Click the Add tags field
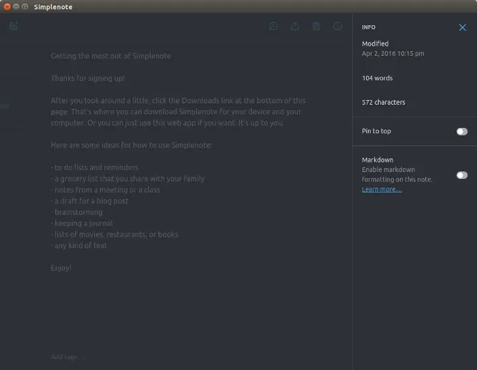 coord(67,357)
